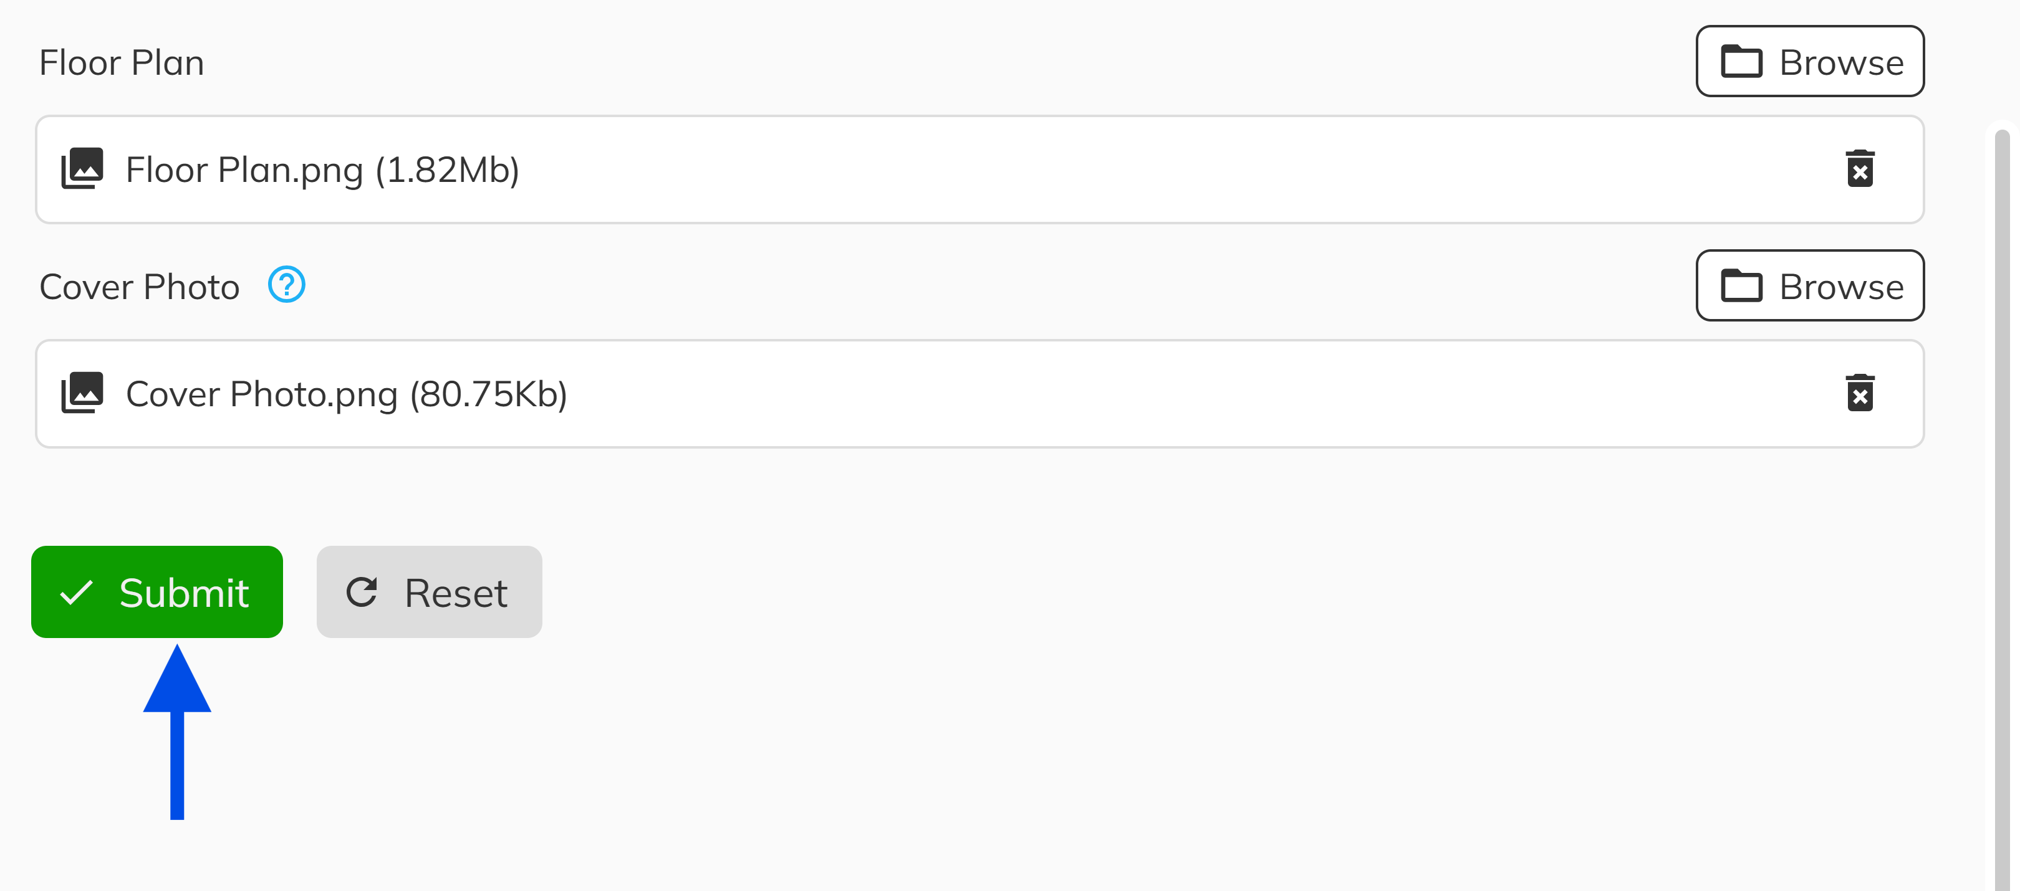Click the Cover Photo field label
The width and height of the screenshot is (2020, 891).
pos(139,287)
